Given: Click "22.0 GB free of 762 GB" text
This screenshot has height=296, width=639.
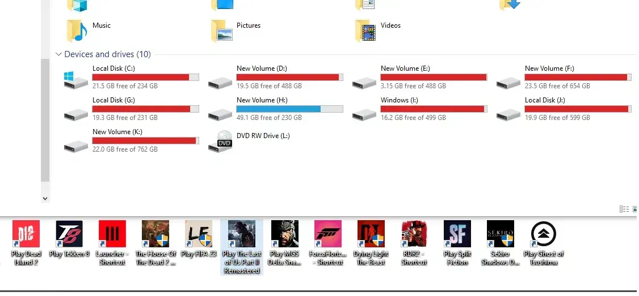Looking at the screenshot, I should tap(125, 149).
